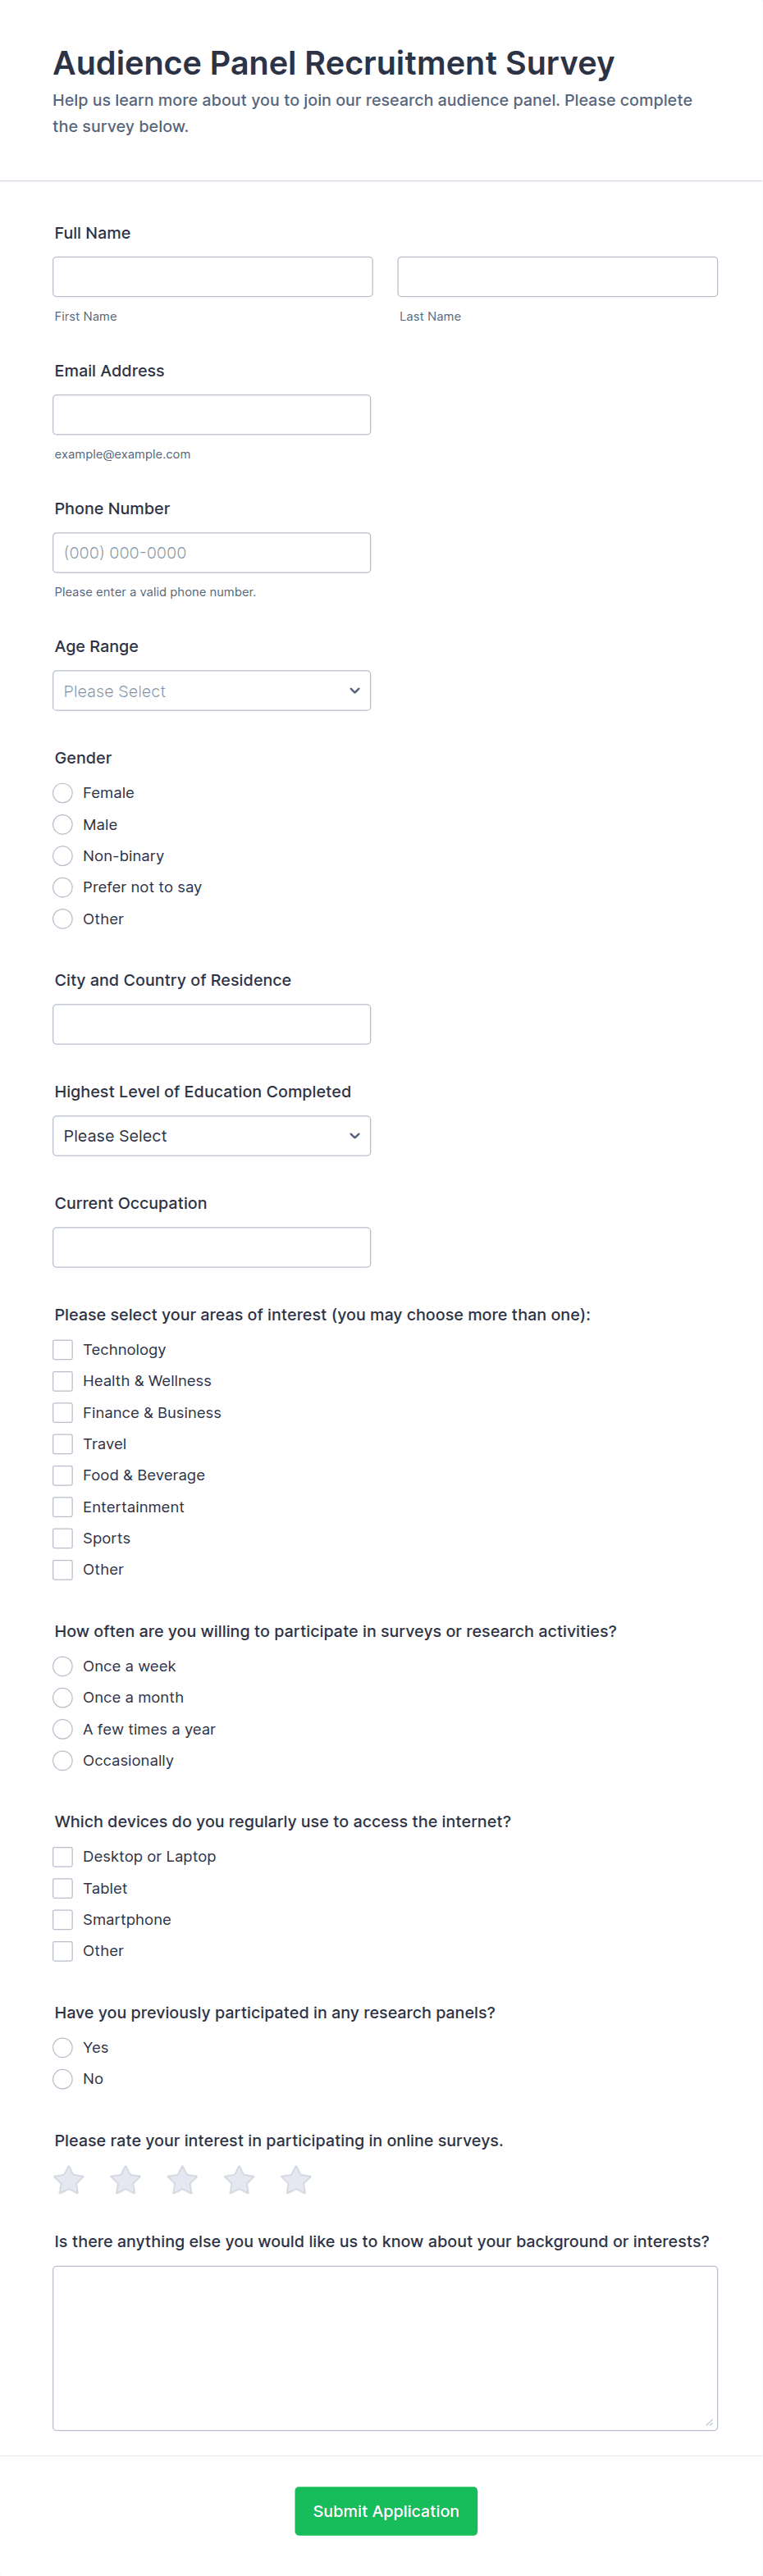Image resolution: width=763 pixels, height=2576 pixels.
Task: Select the third rating star
Action: (182, 2180)
